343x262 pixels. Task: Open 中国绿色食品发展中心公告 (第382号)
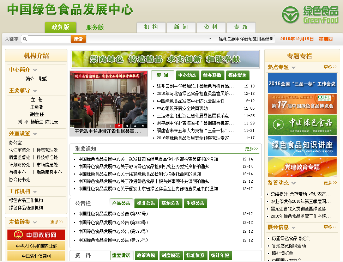click(113, 214)
